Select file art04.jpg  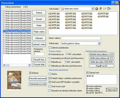point(54,22)
